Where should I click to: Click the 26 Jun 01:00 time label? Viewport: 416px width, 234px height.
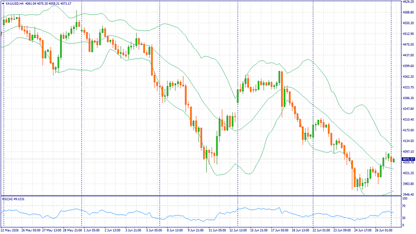tap(384, 230)
